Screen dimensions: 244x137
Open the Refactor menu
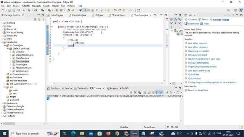[x=26, y=6]
